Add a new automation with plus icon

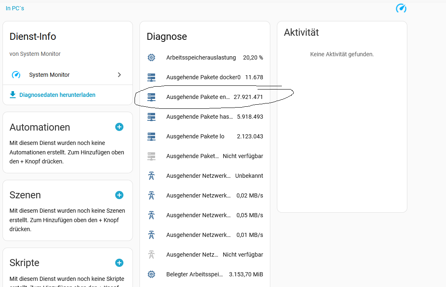tap(119, 127)
